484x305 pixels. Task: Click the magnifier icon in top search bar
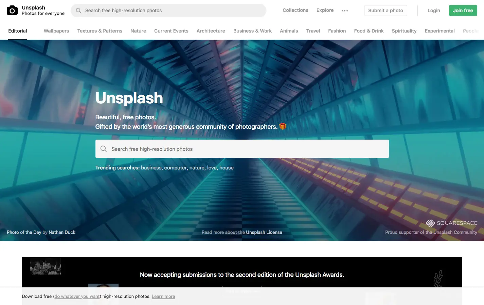point(78,11)
